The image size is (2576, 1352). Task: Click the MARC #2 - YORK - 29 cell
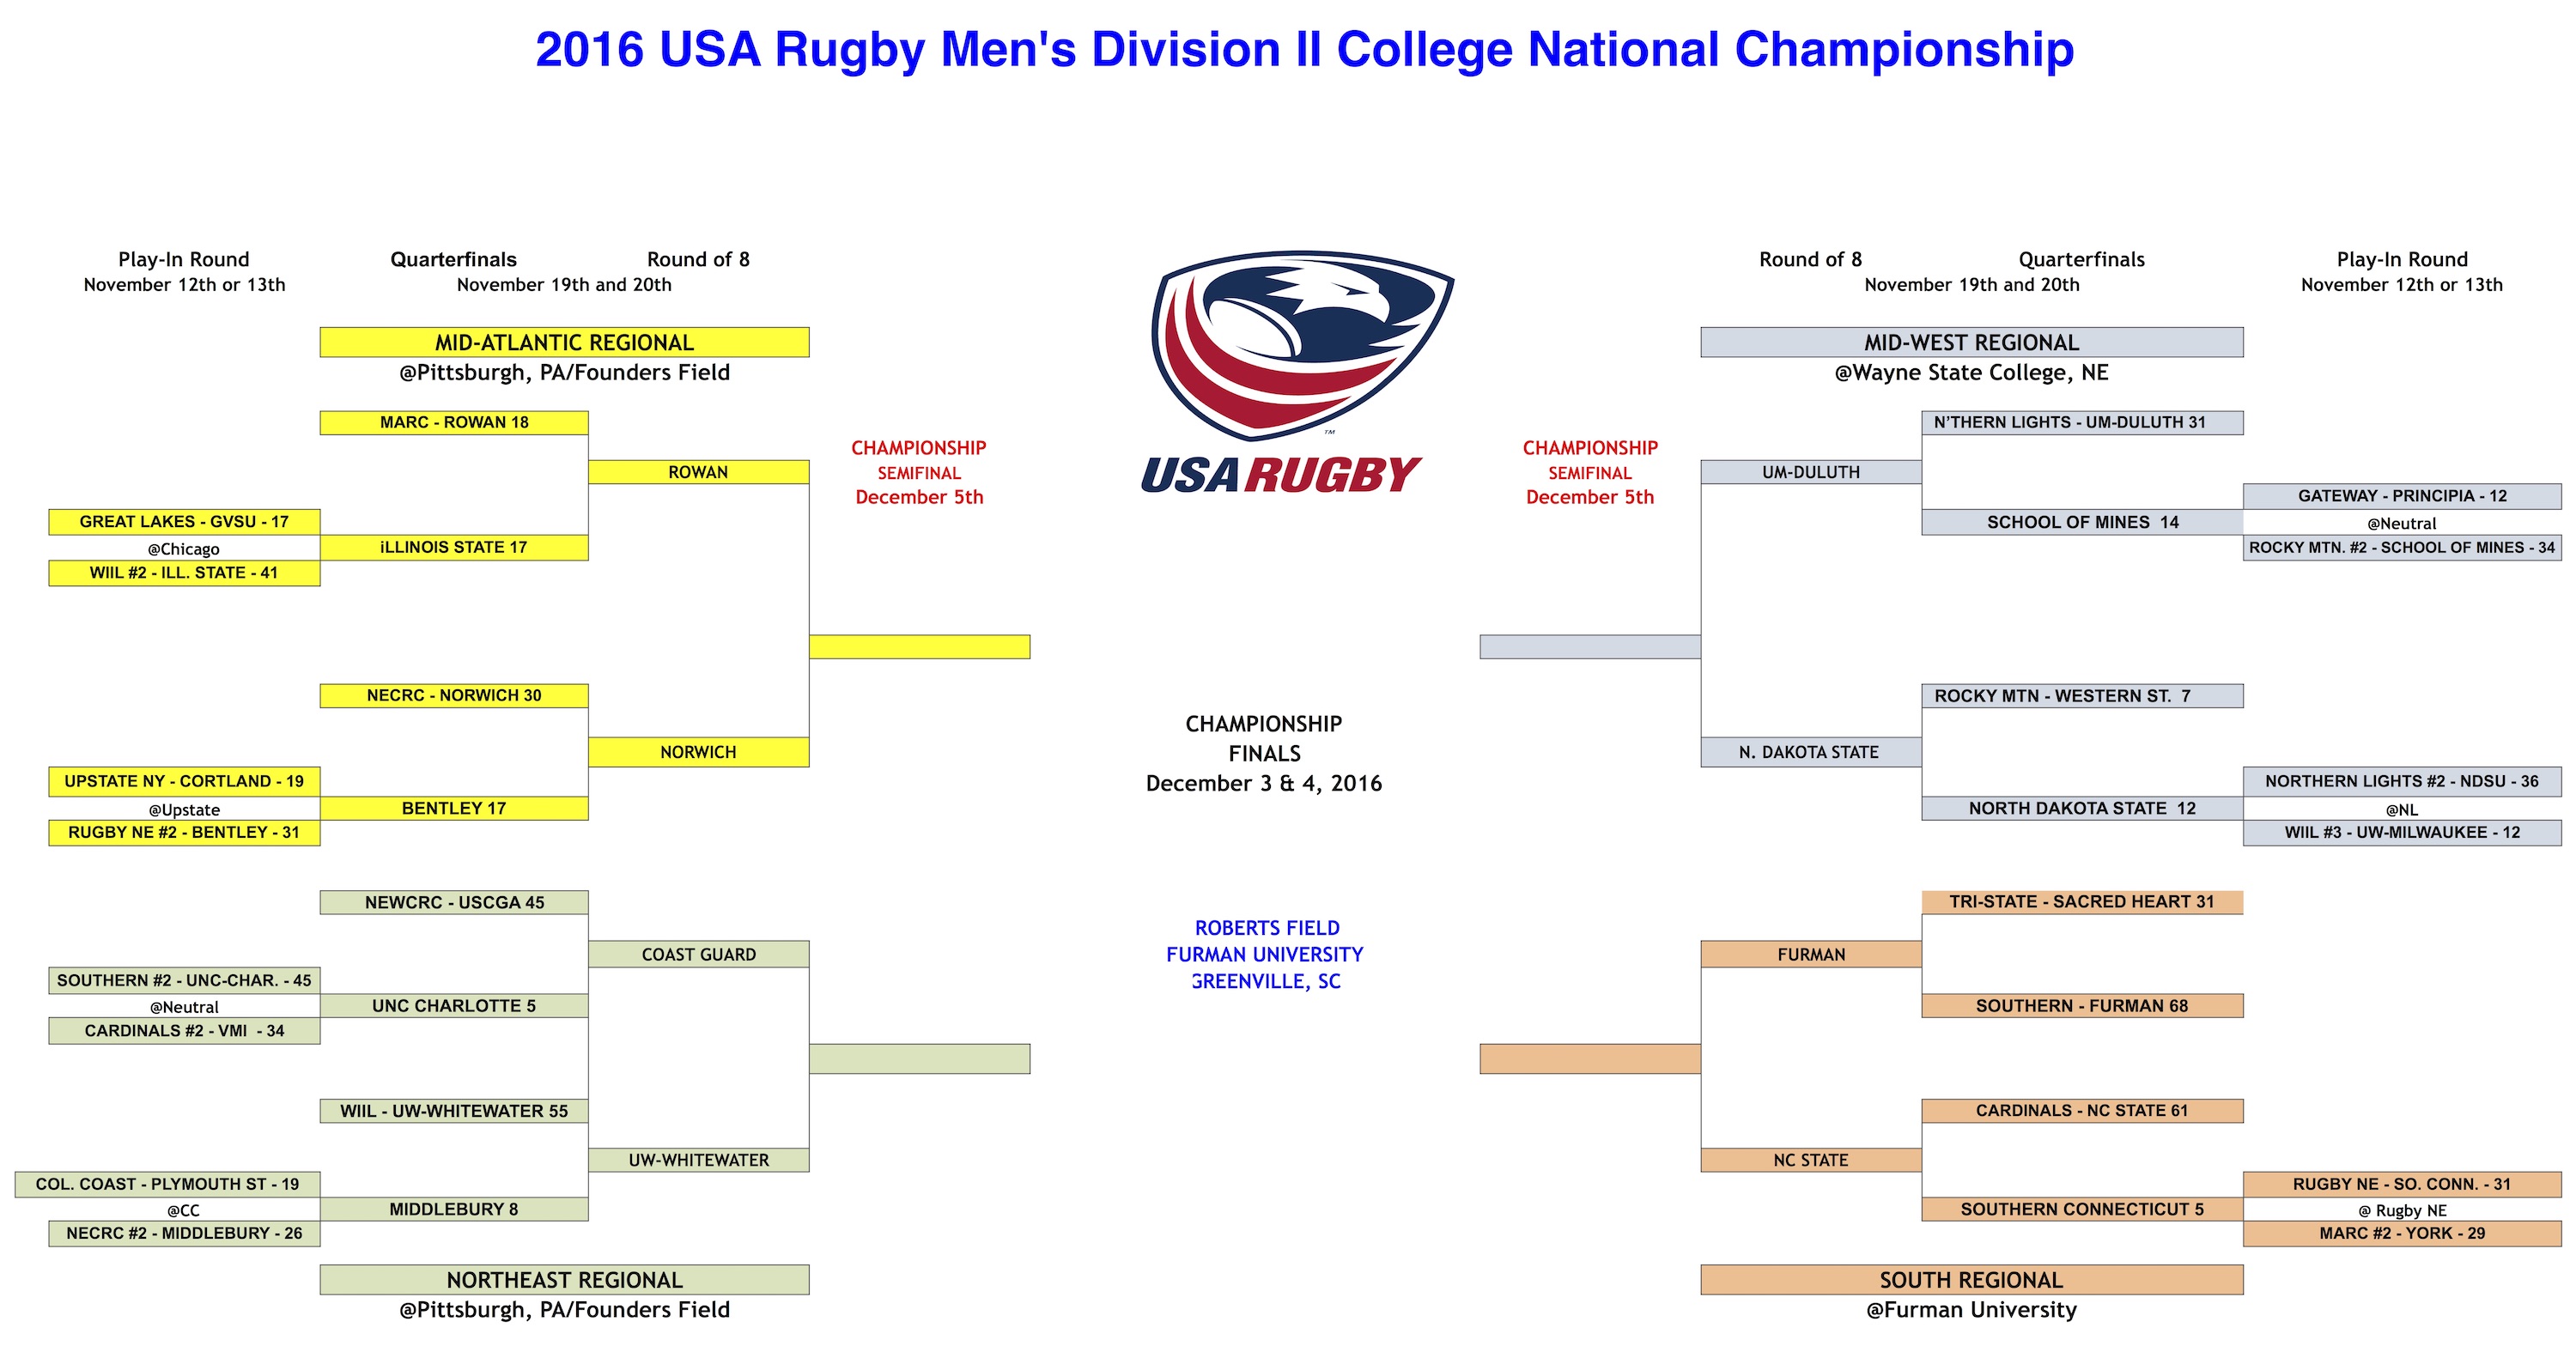pyautogui.click(x=2402, y=1233)
